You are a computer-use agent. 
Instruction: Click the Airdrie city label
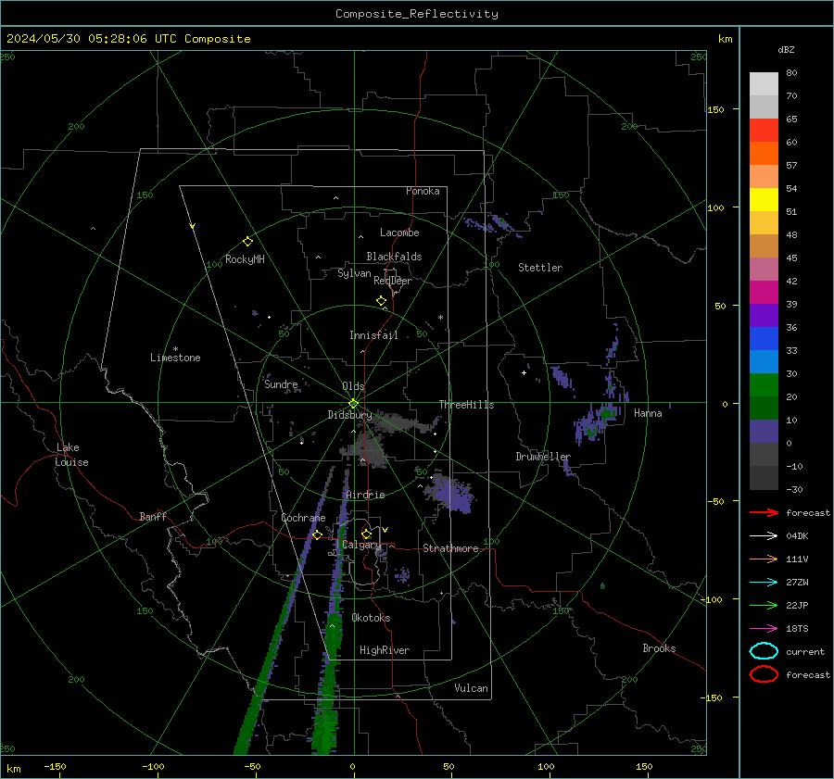point(365,495)
